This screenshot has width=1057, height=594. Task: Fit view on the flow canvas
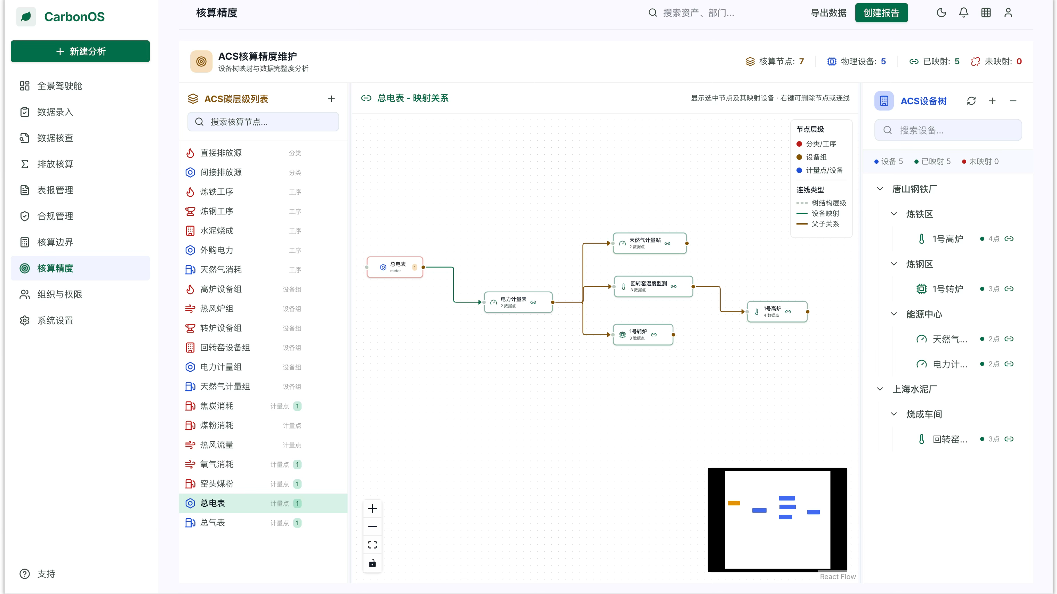tap(372, 545)
